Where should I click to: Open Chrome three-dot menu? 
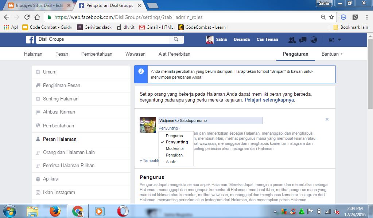coord(367,17)
